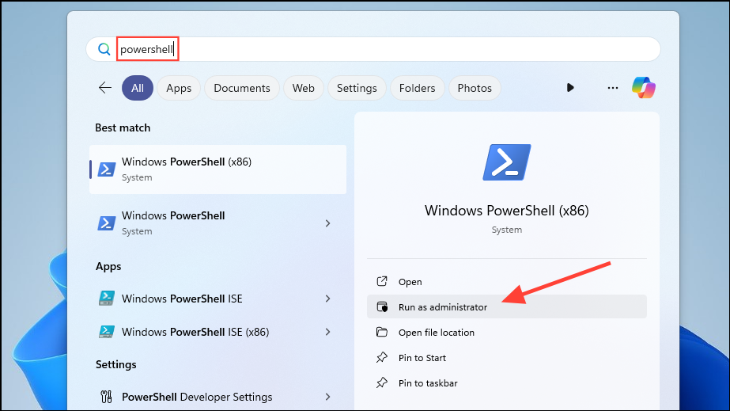730x411 pixels.
Task: Expand PowerShell Developer Settings chevron
Action: click(x=327, y=397)
